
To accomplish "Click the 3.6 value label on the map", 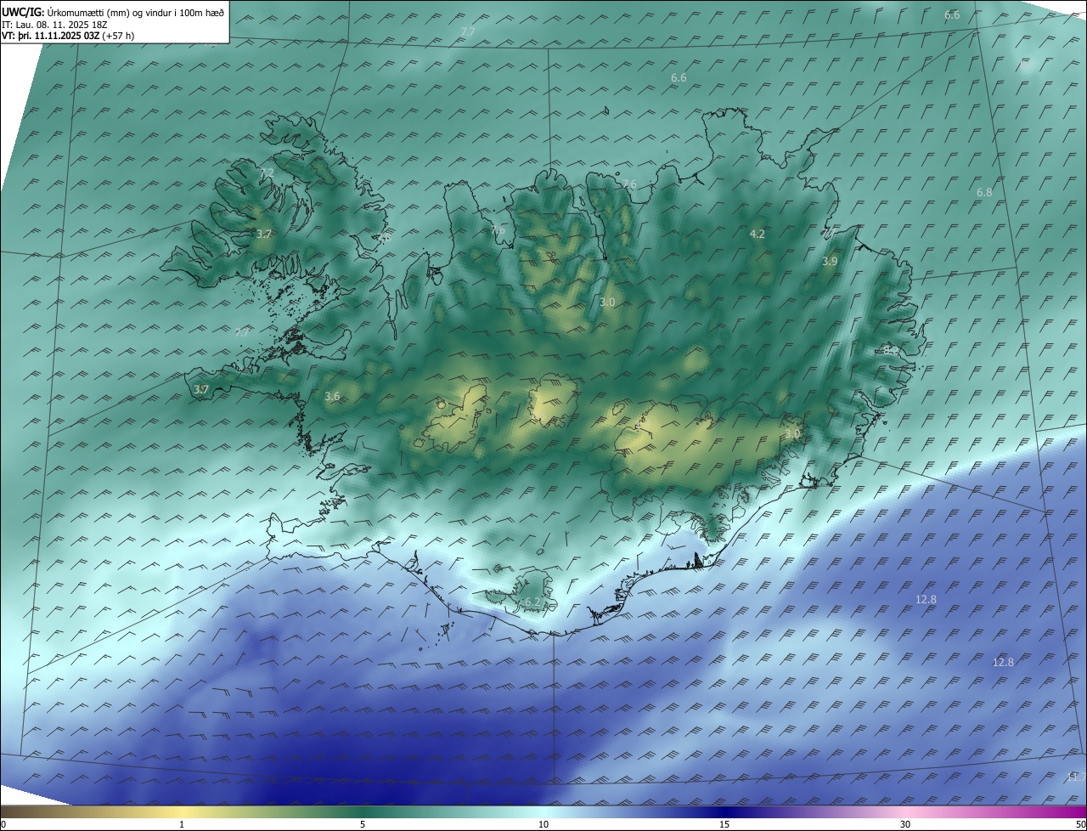I will pyautogui.click(x=332, y=397).
